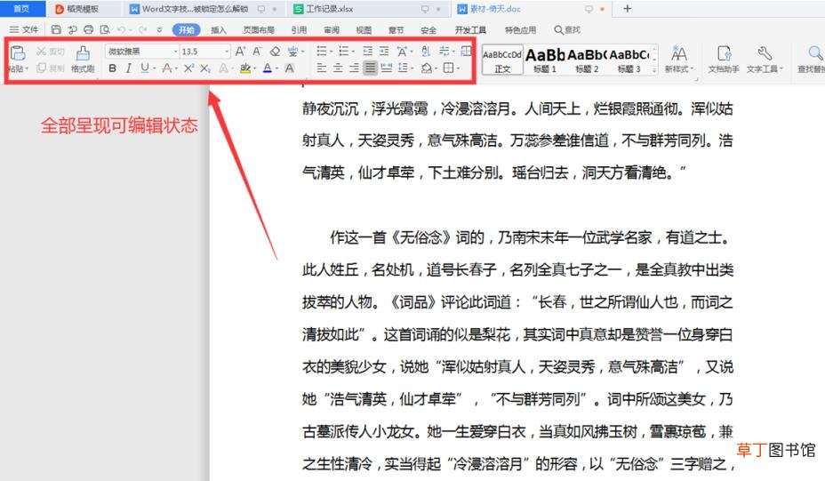Image resolution: width=825 pixels, height=481 pixels.
Task: Open the 新样式 dropdown
Action: pyautogui.click(x=678, y=59)
